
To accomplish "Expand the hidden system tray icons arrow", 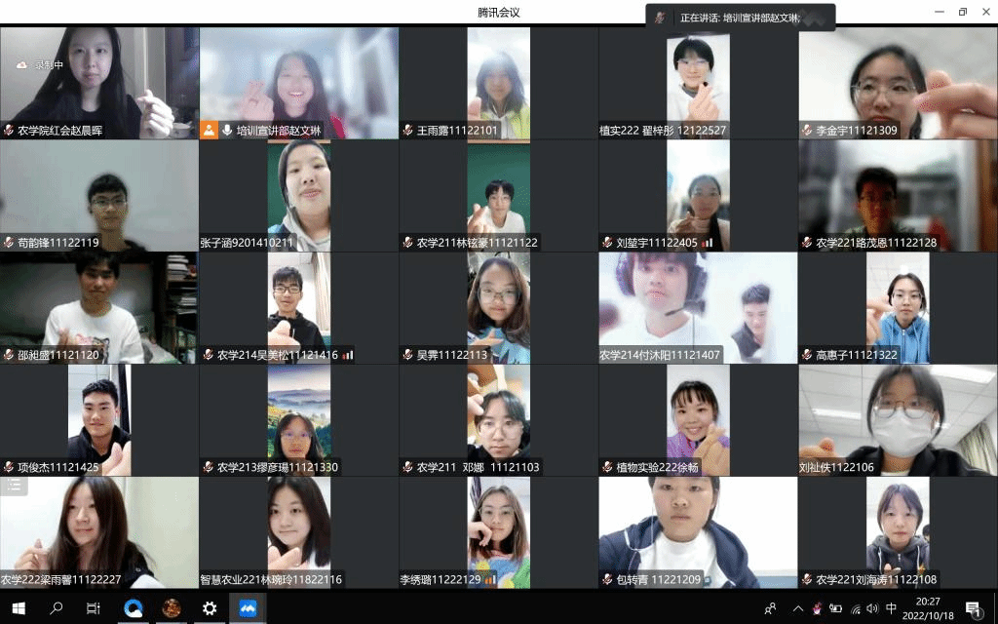I will [x=797, y=608].
